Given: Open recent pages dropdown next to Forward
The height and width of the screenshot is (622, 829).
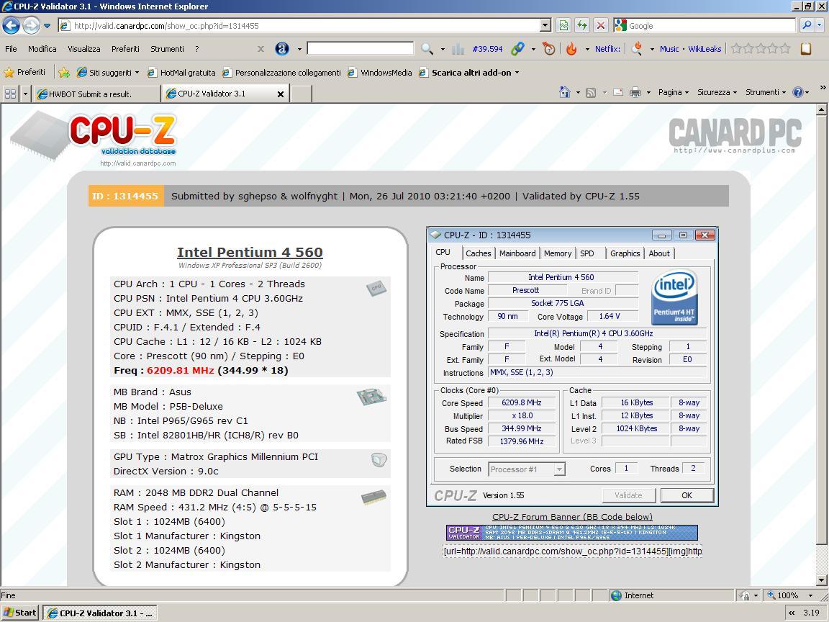Looking at the screenshot, I should point(47,25).
